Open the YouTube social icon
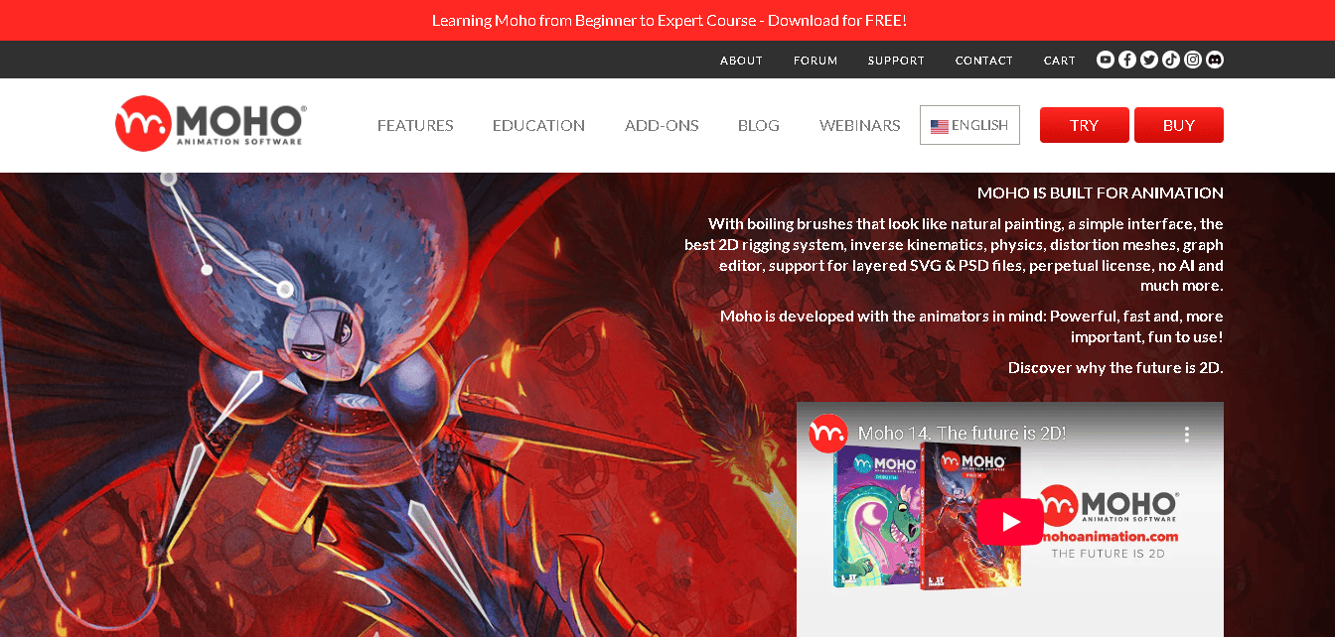The image size is (1335, 637). point(1106,60)
